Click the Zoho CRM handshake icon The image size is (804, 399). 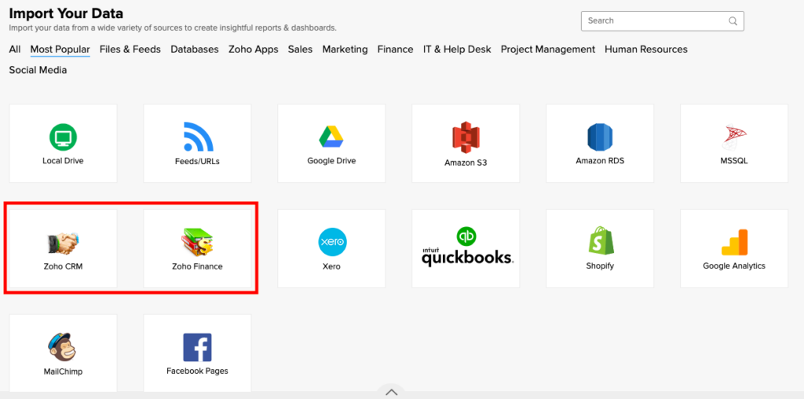(x=63, y=243)
